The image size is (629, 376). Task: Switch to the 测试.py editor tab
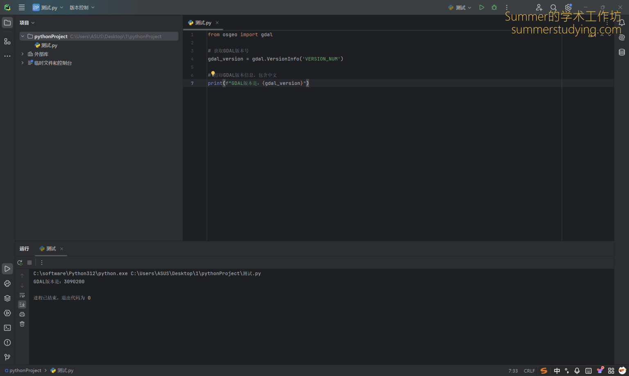pyautogui.click(x=203, y=23)
